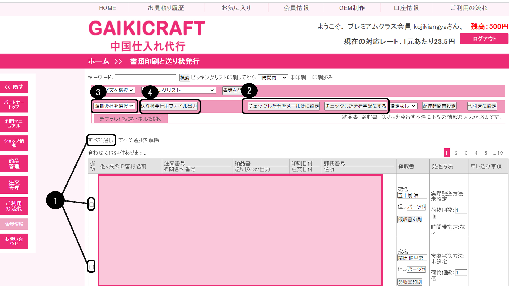Screen dimensions: 509x286
Task: Go to page 2 of the results
Action: tap(456, 153)
